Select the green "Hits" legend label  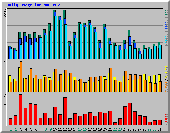[x=166, y=14]
